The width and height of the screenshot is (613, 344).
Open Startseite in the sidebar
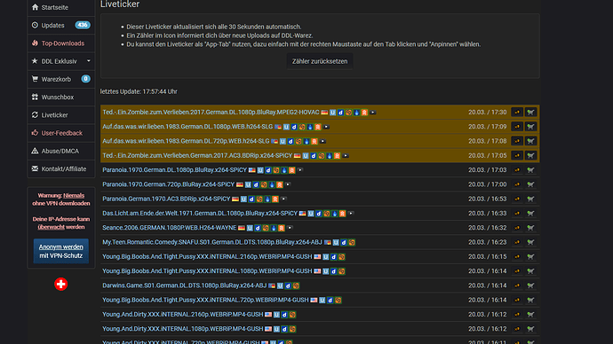click(x=61, y=7)
